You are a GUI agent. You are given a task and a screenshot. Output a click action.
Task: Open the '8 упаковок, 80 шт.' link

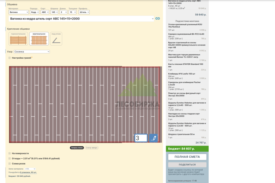28,173
